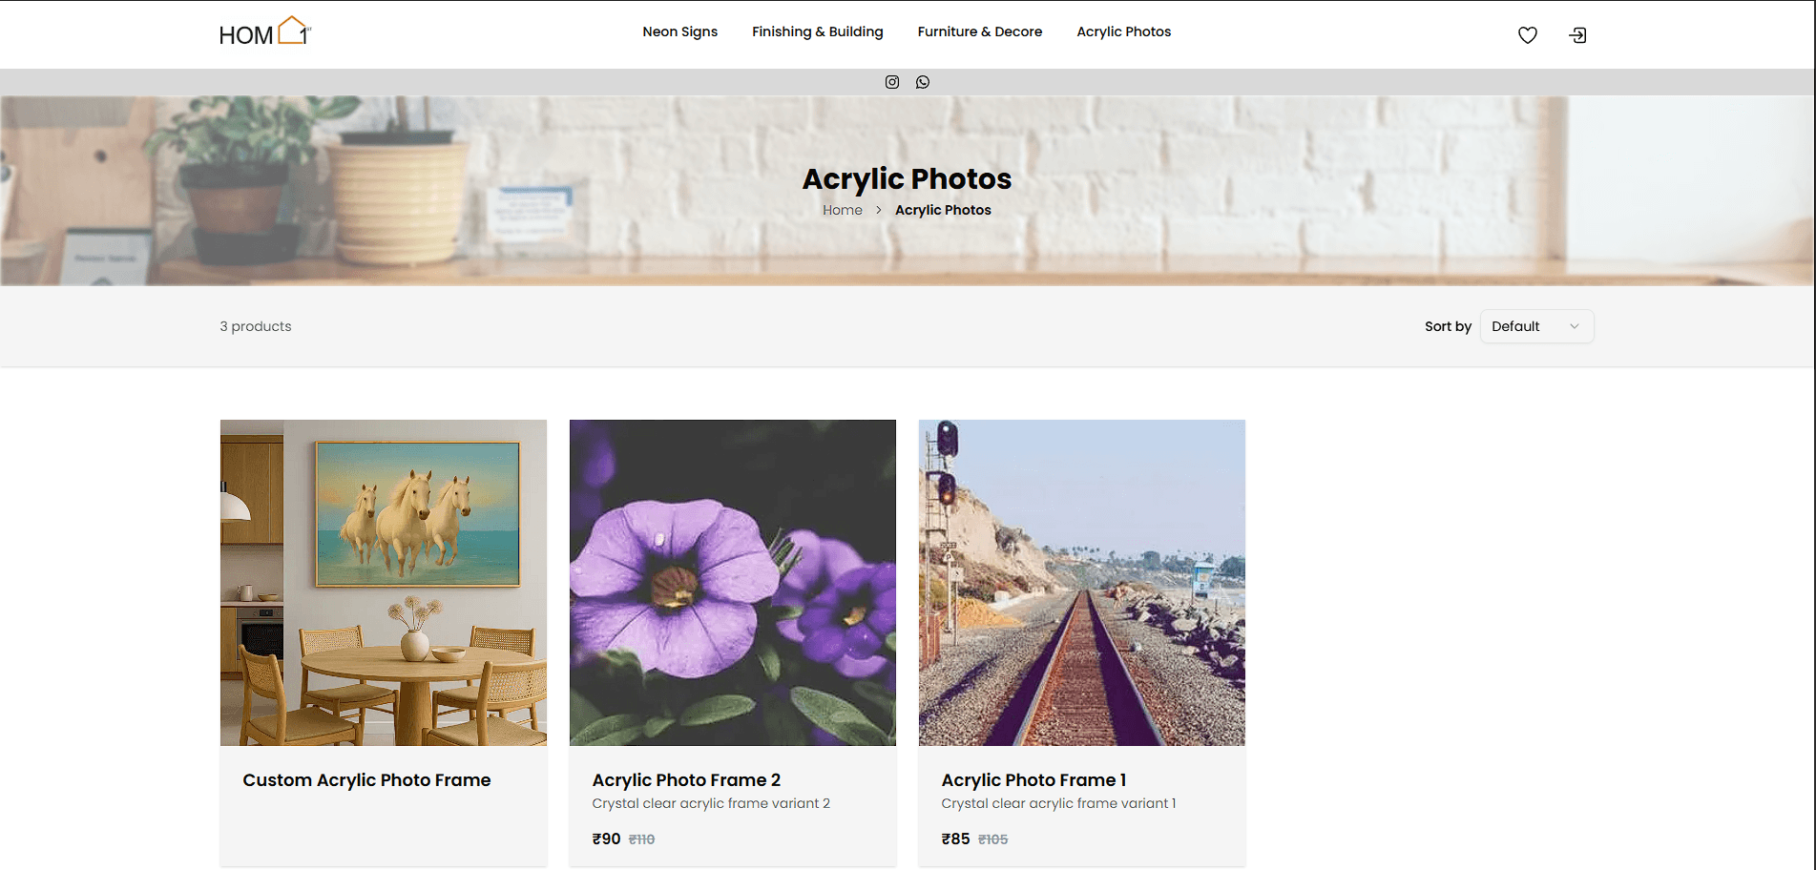Select the Acrylic Photos navigation tab
The width and height of the screenshot is (1816, 870).
[x=1123, y=31]
